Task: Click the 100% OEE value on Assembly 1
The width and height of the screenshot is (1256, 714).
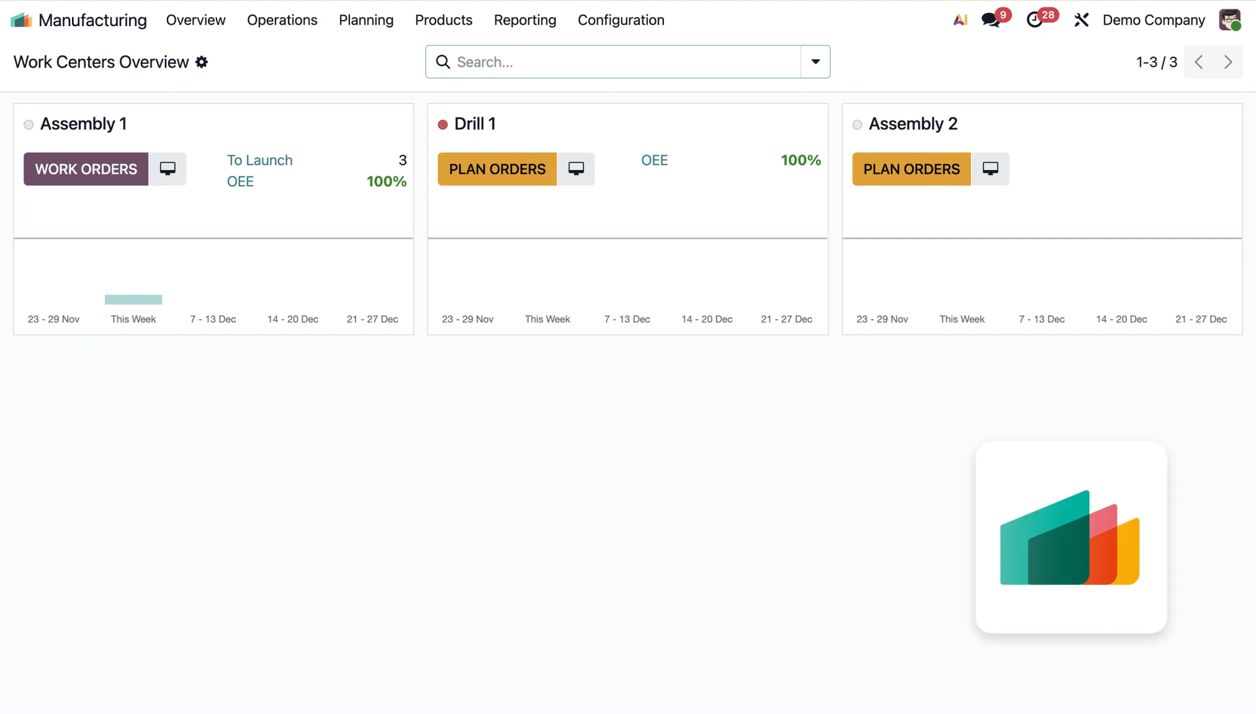Action: [387, 182]
